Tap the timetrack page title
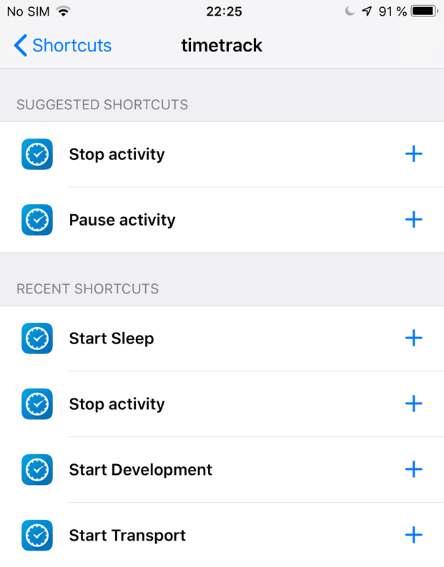This screenshot has width=444, height=567. (x=222, y=45)
